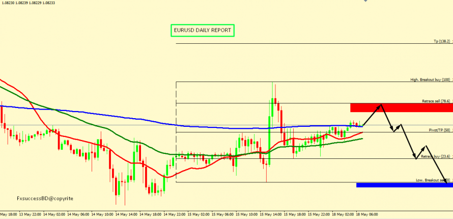Click the FxsuccessBD@copyrite watermark text
The image size is (453, 219).
point(45,198)
